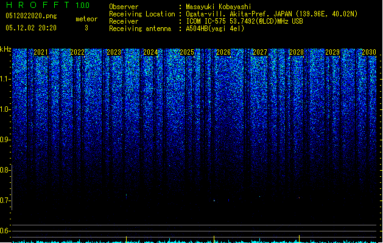This screenshot has height=243, width=383.
Task: Click the Receiving Location label
Action: pyautogui.click(x=142, y=14)
